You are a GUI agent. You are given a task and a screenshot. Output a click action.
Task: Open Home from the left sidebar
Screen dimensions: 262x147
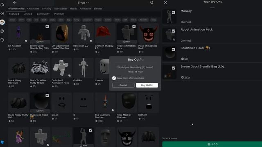[x=2, y=4]
